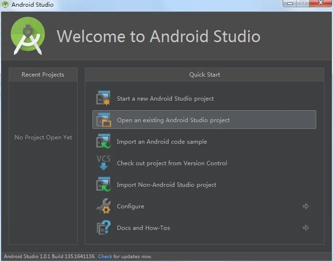Minimize the Android Studio window
This screenshot has width=333, height=262.
pos(290,3)
